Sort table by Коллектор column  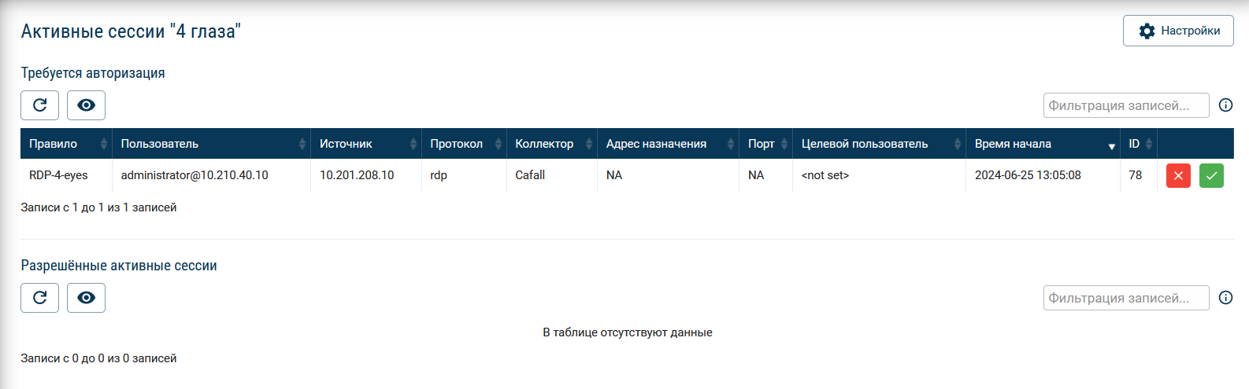point(551,144)
